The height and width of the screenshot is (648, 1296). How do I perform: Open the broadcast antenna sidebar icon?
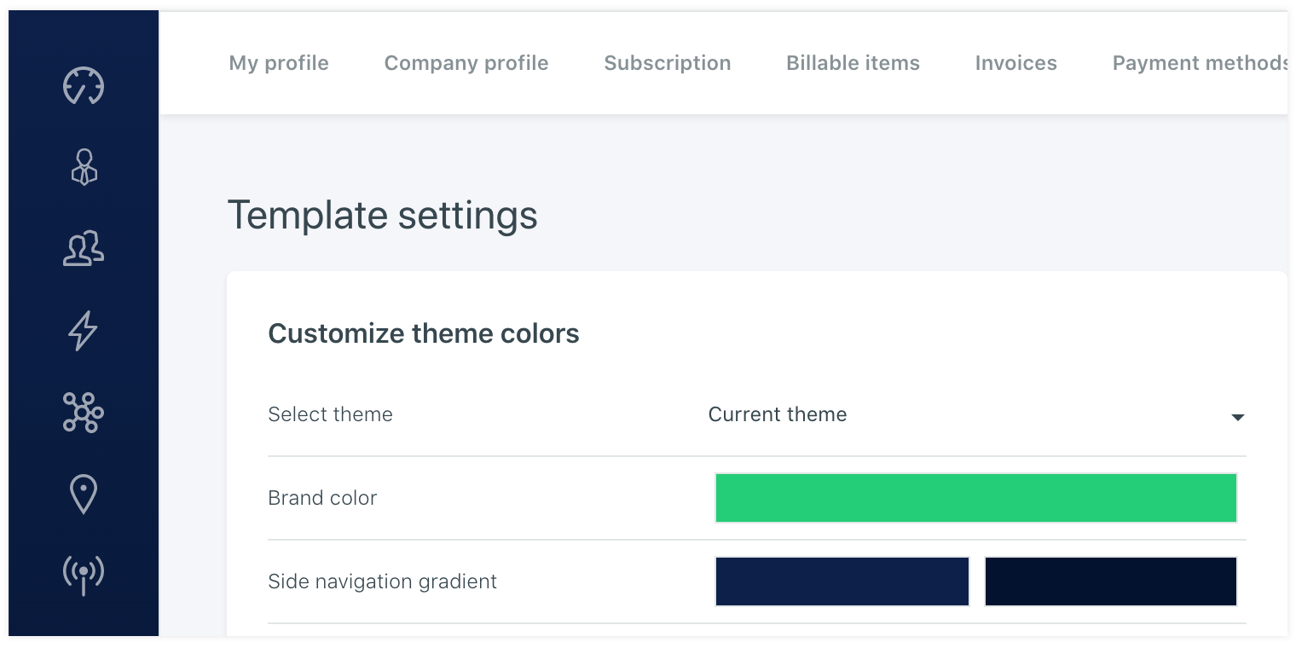(84, 575)
